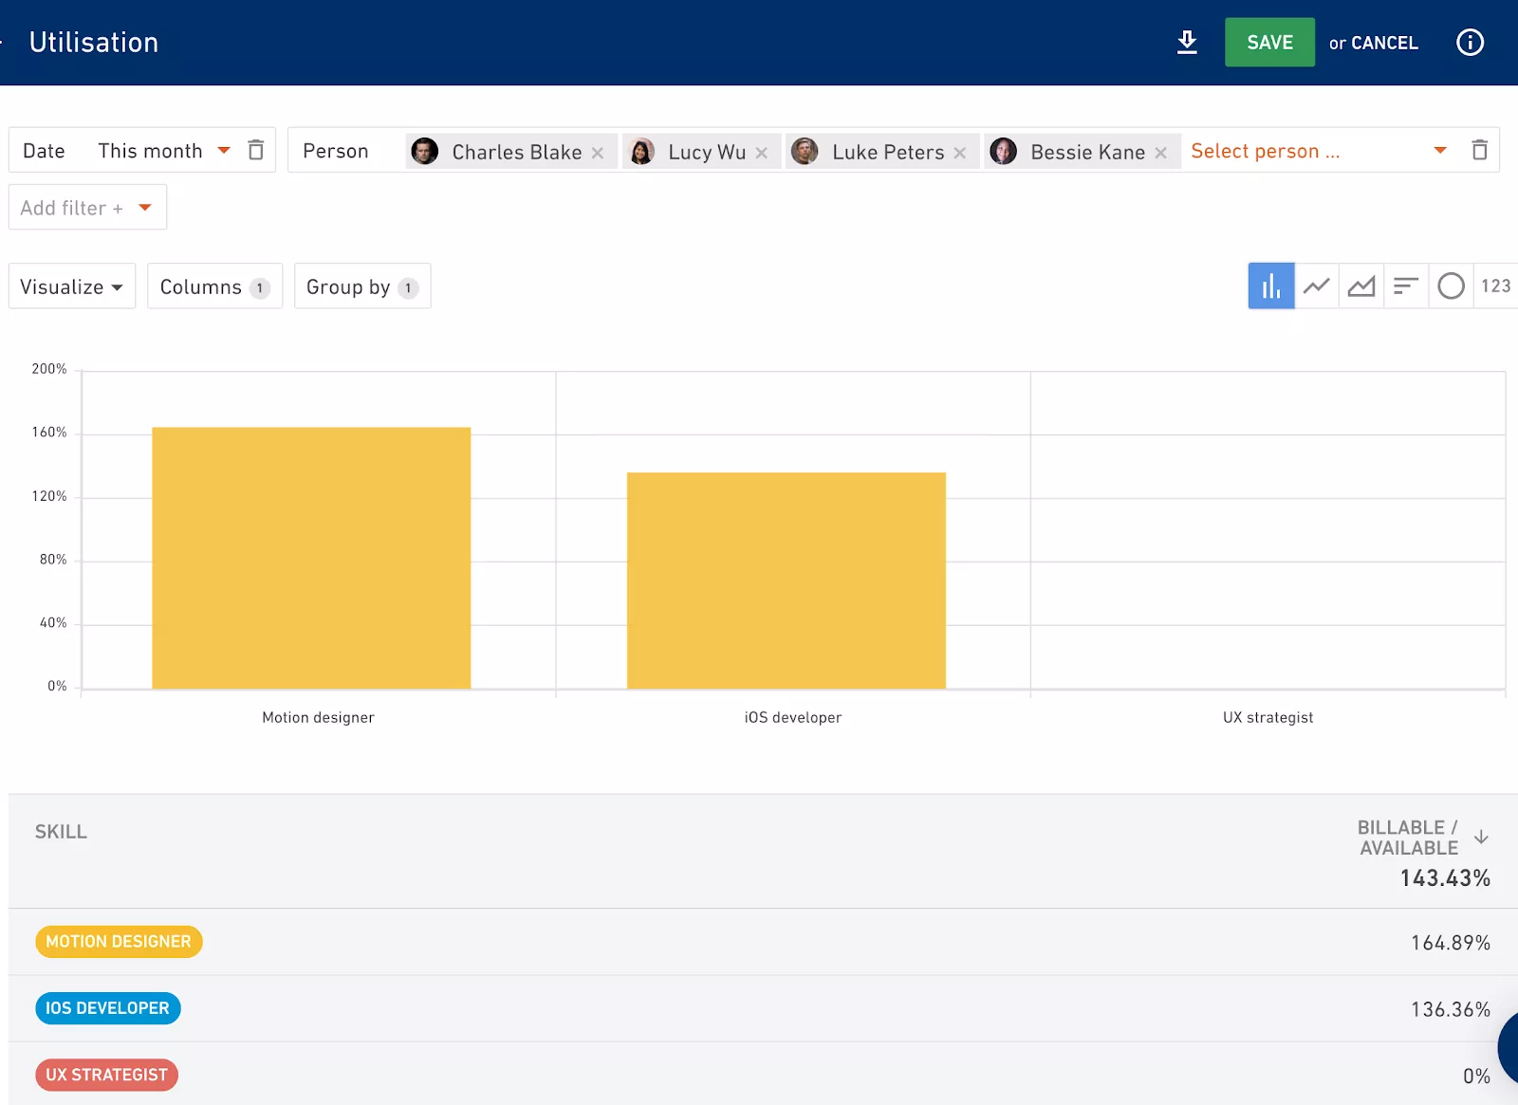The width and height of the screenshot is (1518, 1105).
Task: Open the This month date dropdown
Action: click(x=163, y=151)
